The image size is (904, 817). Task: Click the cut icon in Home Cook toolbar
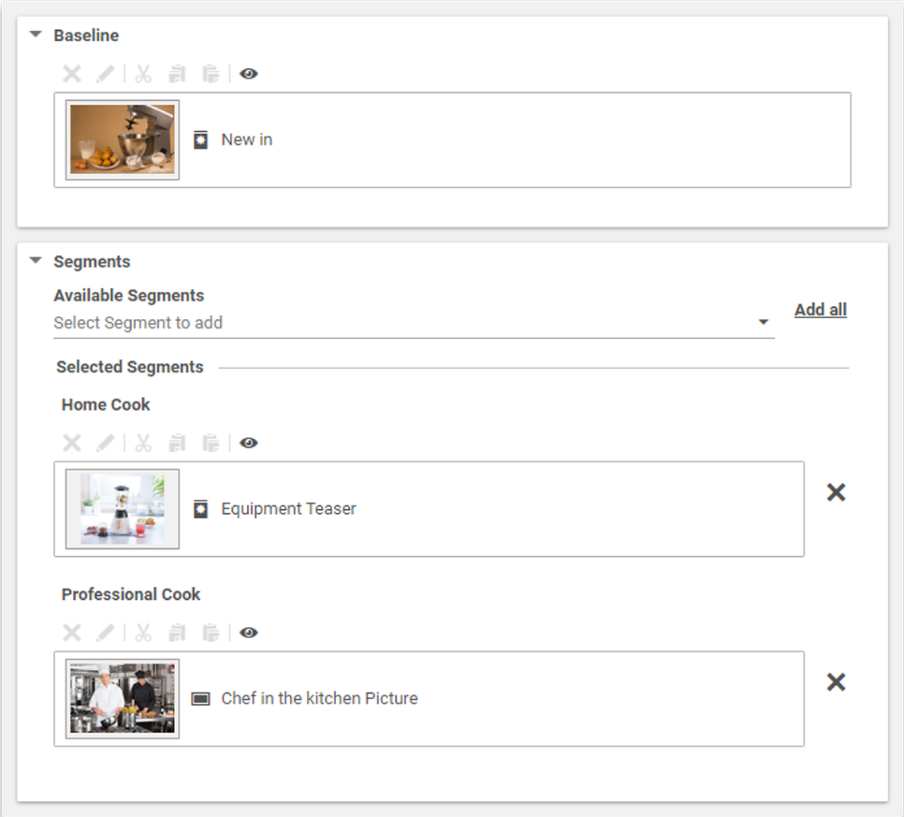tap(143, 442)
